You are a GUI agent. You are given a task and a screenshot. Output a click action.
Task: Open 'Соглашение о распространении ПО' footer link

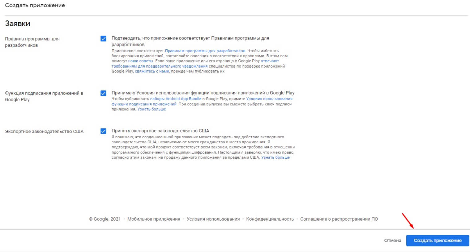coord(339,219)
